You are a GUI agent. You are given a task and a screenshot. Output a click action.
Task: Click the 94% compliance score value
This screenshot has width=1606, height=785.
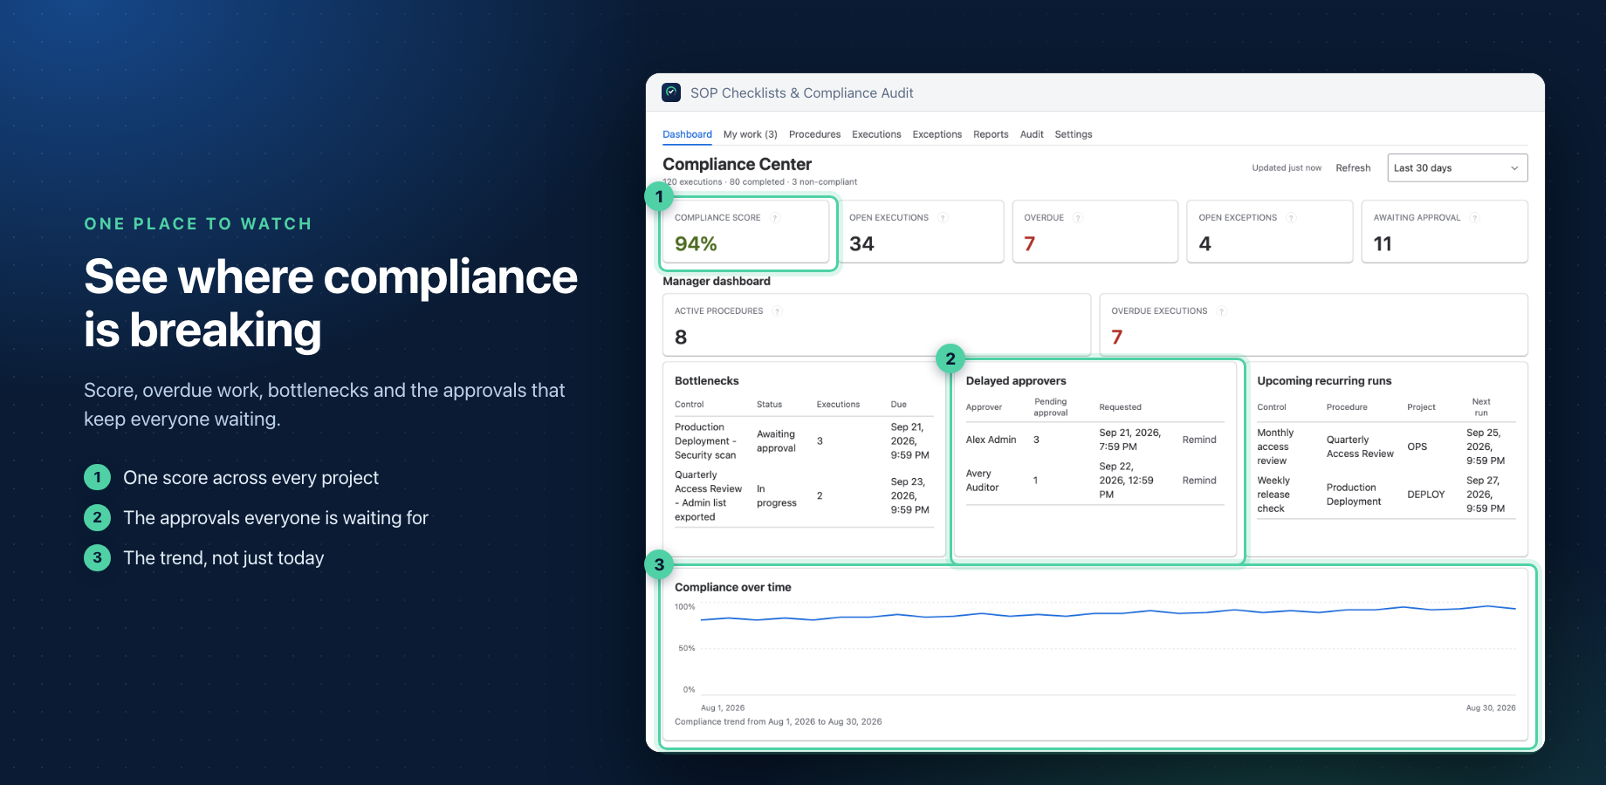click(696, 244)
